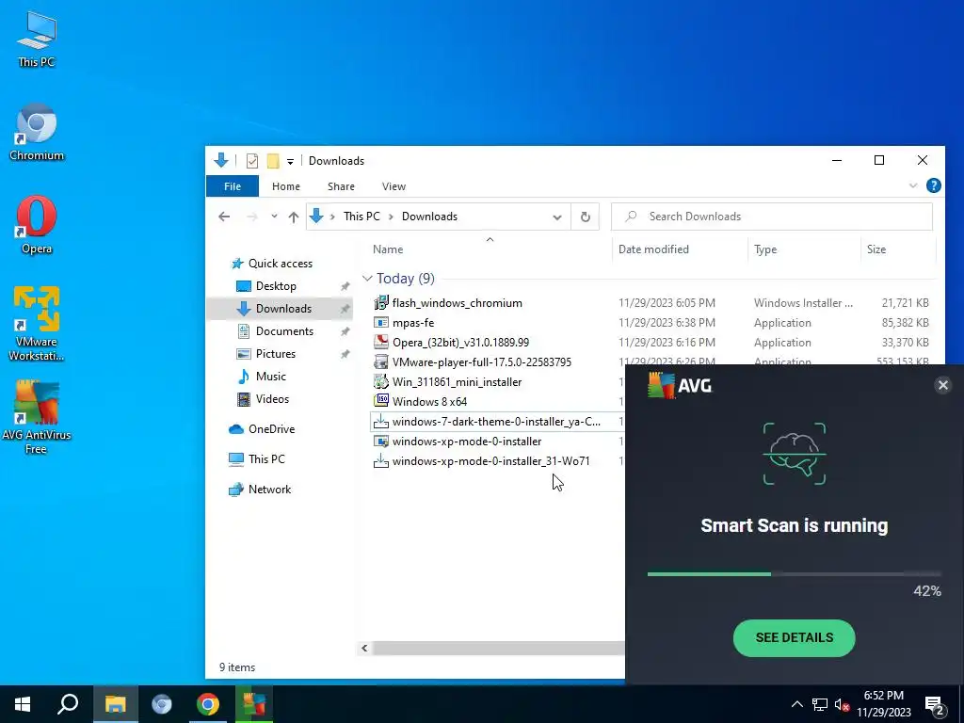Open Opera desktop shortcut
The height and width of the screenshot is (723, 964).
tap(37, 225)
